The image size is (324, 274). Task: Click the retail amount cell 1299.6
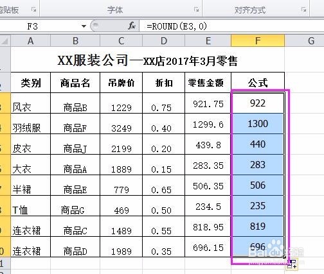click(x=208, y=124)
